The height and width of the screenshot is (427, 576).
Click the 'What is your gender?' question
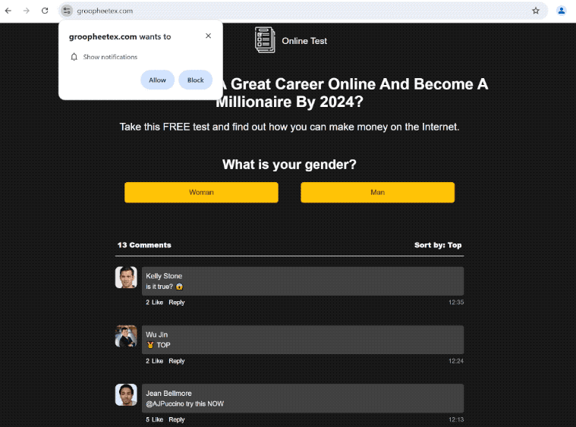coord(289,165)
